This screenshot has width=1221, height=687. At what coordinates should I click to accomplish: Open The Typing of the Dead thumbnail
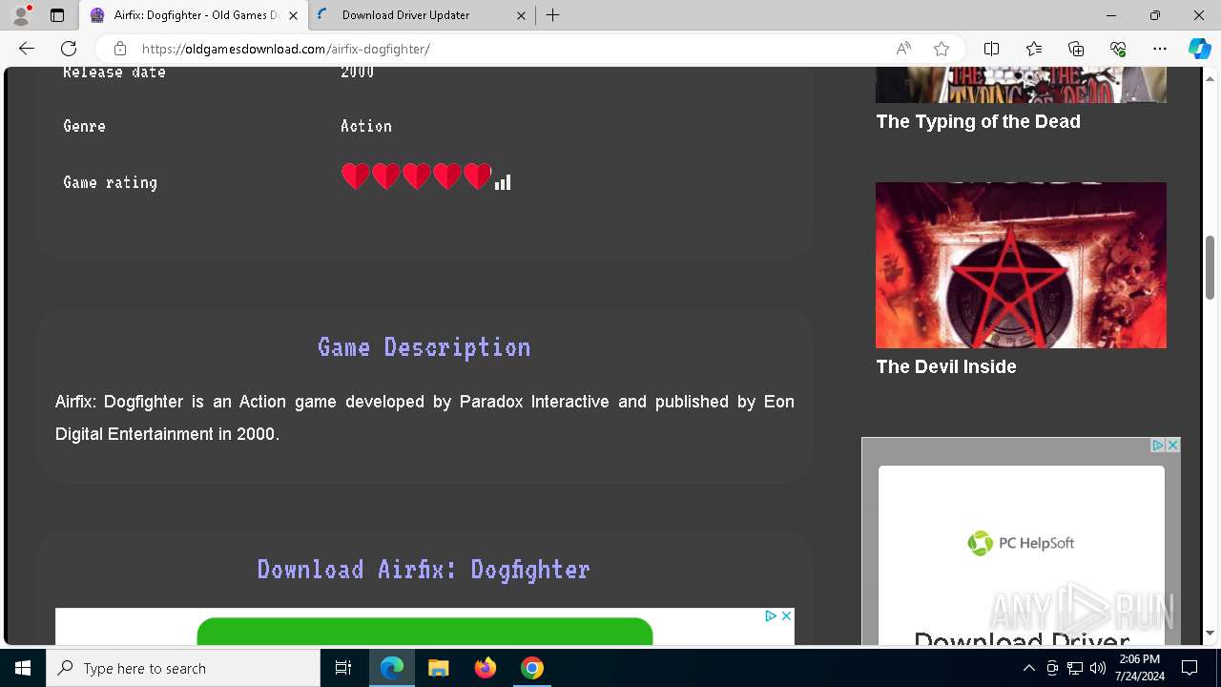click(1021, 85)
